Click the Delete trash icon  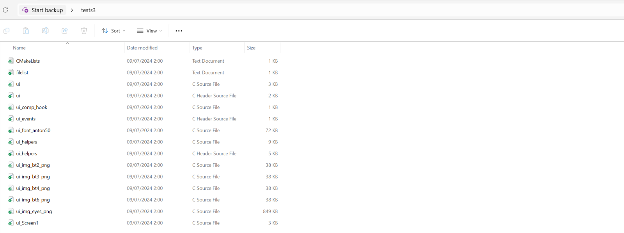click(84, 31)
